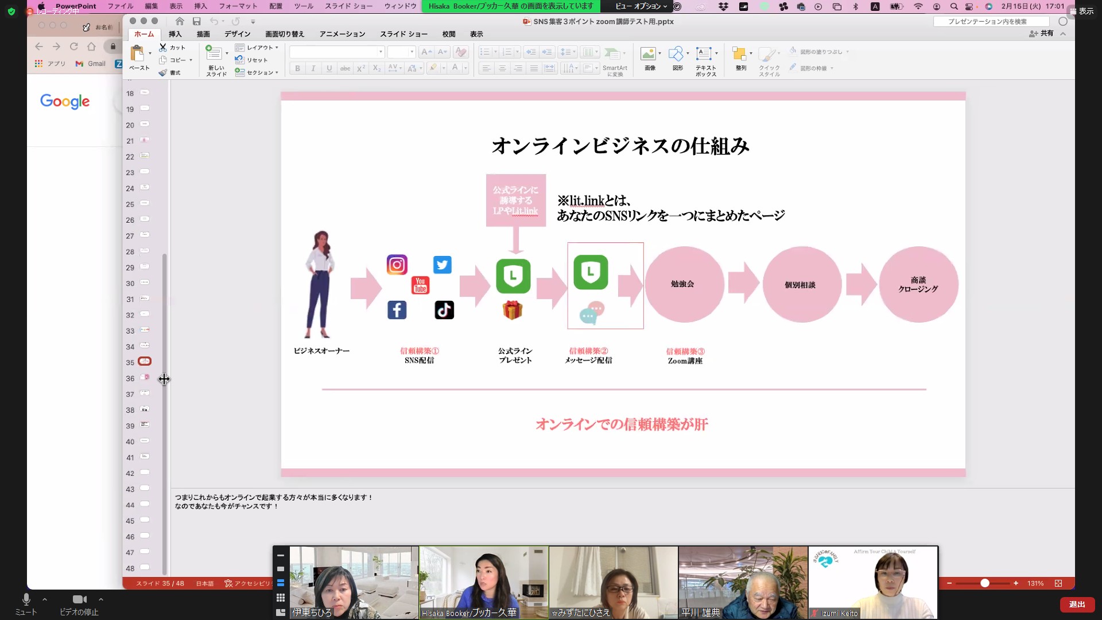Click the Dropbox icon in menu bar
This screenshot has height=620, width=1102.
pos(723,6)
